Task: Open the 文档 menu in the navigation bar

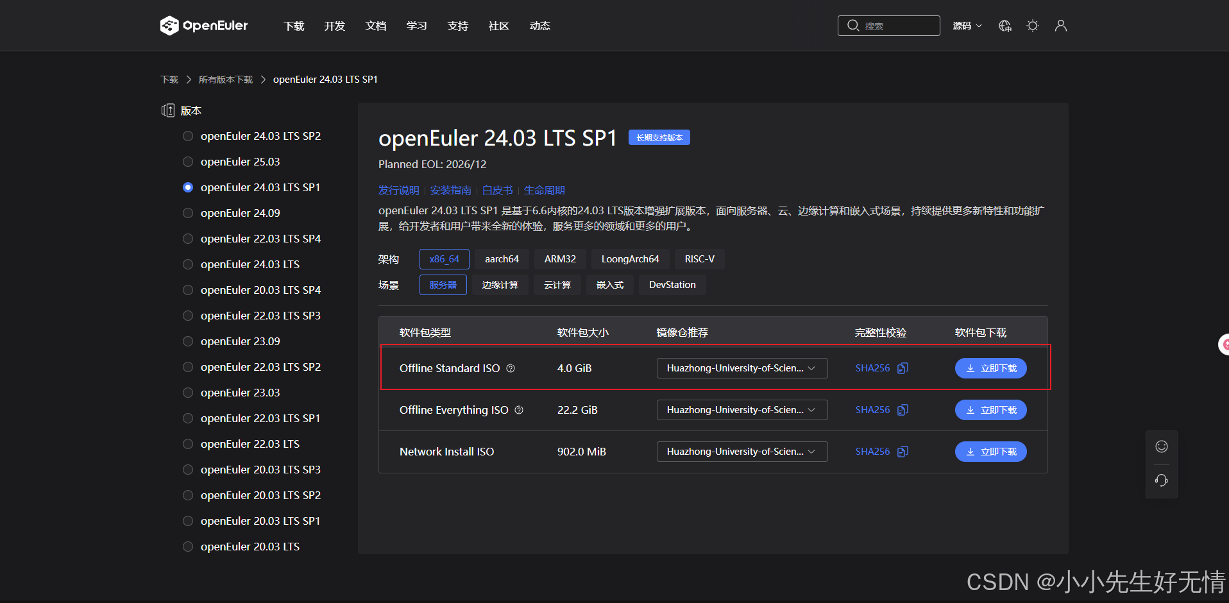Action: tap(375, 26)
